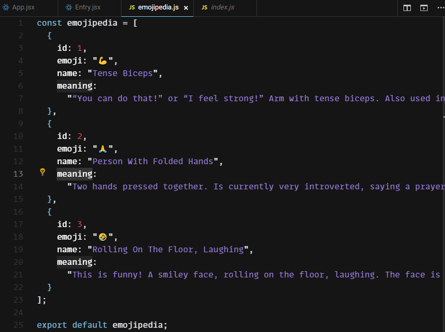This screenshot has height=332, width=445.
Task: Click the rolling laughing emoji
Action: (103, 237)
